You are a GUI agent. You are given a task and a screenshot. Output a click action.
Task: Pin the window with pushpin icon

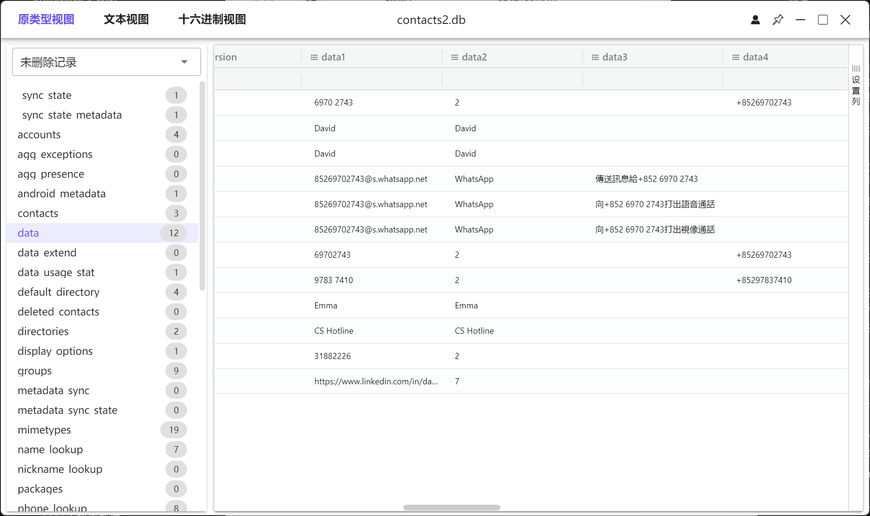[x=778, y=20]
